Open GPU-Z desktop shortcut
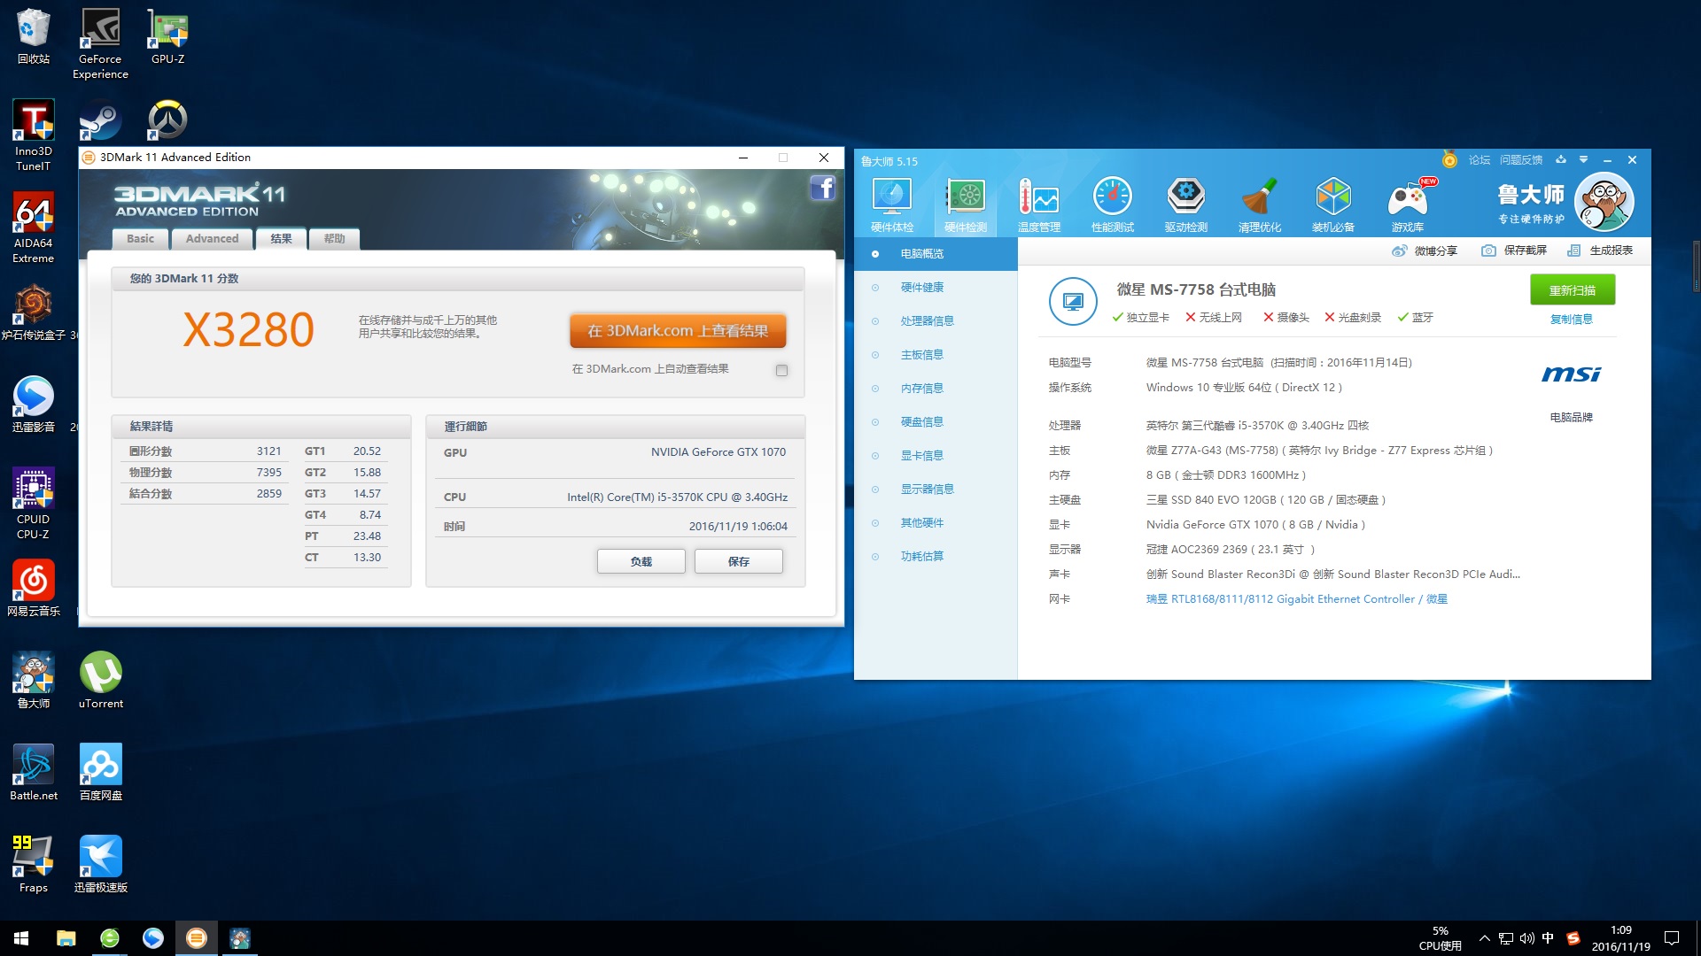 (167, 36)
